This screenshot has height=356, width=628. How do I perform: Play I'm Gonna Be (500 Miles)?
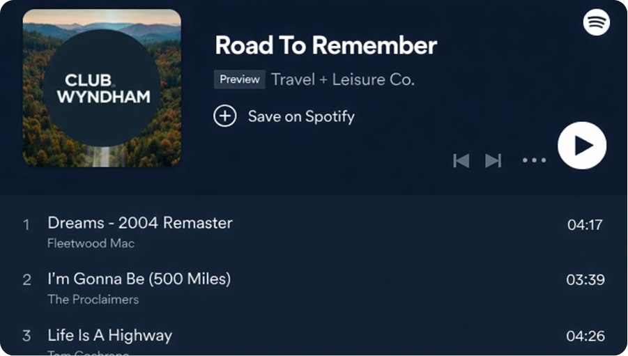139,279
